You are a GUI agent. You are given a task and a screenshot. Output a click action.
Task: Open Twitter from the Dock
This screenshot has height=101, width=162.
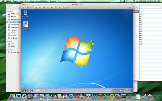coord(18,97)
